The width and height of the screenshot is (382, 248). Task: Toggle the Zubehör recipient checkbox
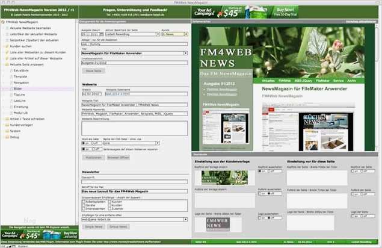[109, 209]
